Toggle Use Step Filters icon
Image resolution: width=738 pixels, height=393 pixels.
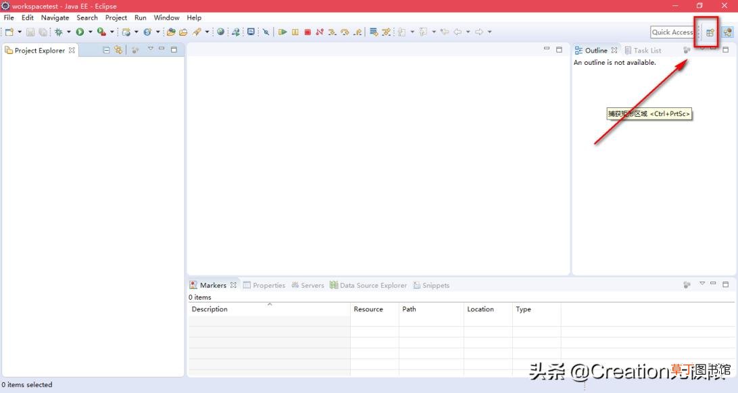[x=387, y=32]
